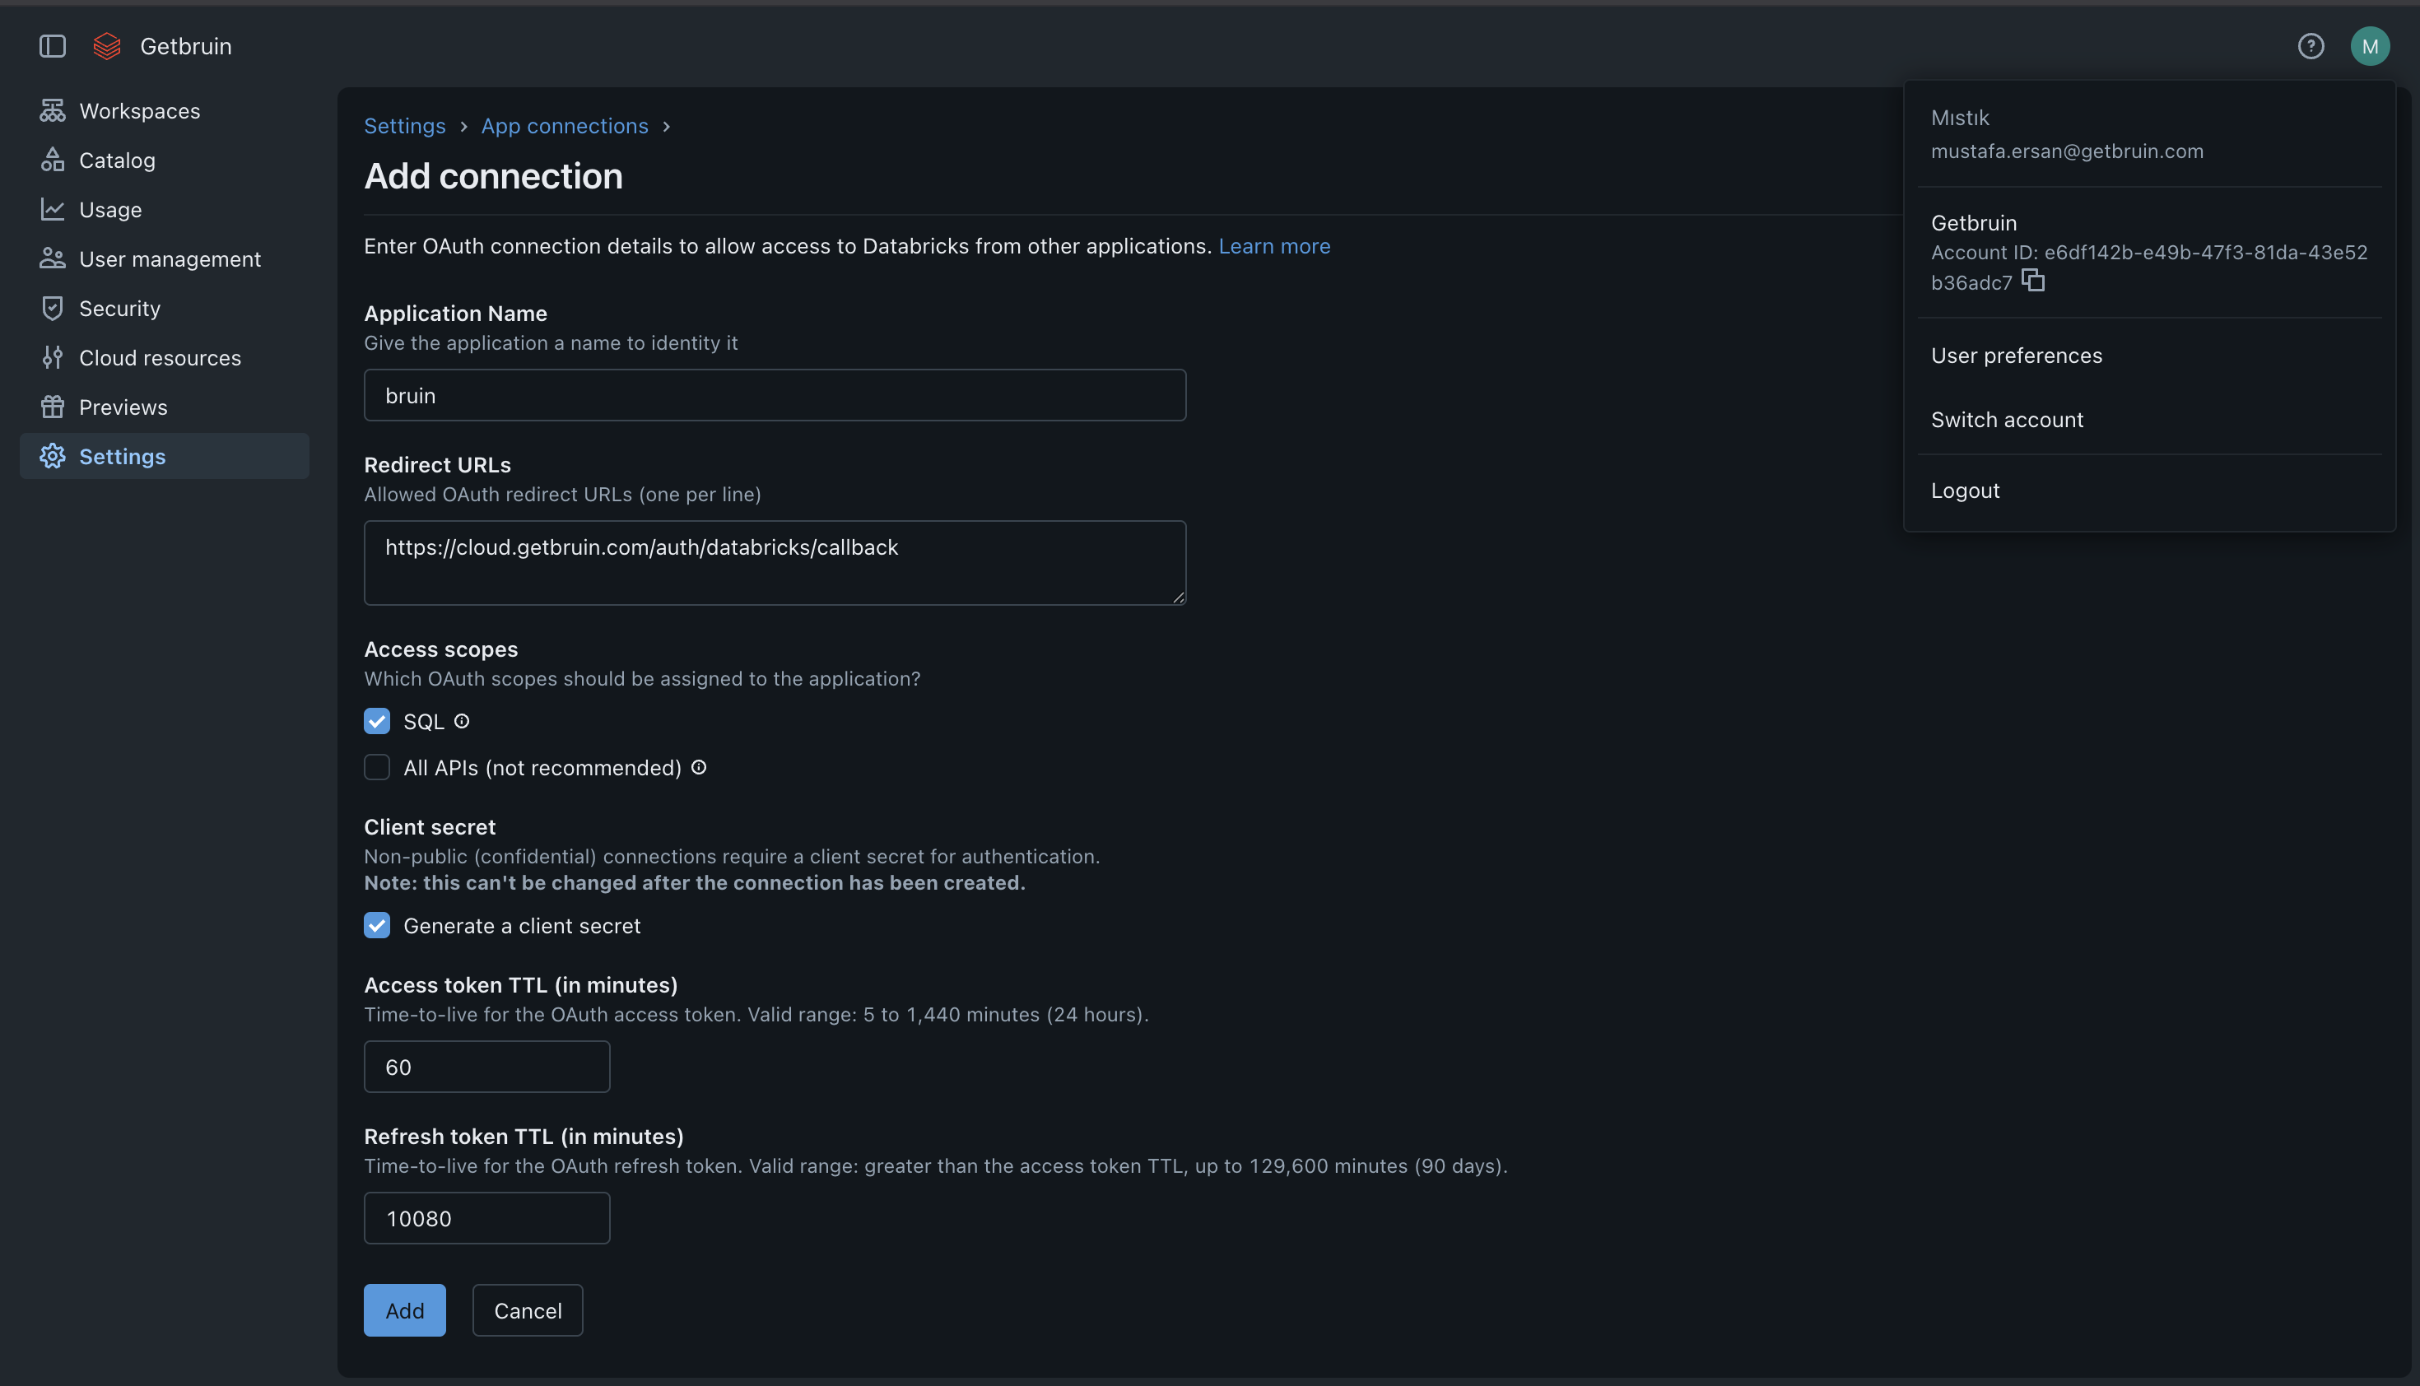The image size is (2420, 1386).
Task: Click the mustafa.ersan@getbruin.com email text
Action: click(x=2067, y=151)
